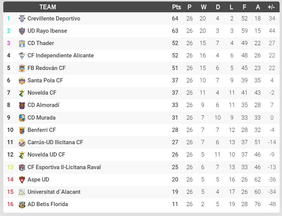
Task: Click the TEAM column header
Action: click(48, 7)
